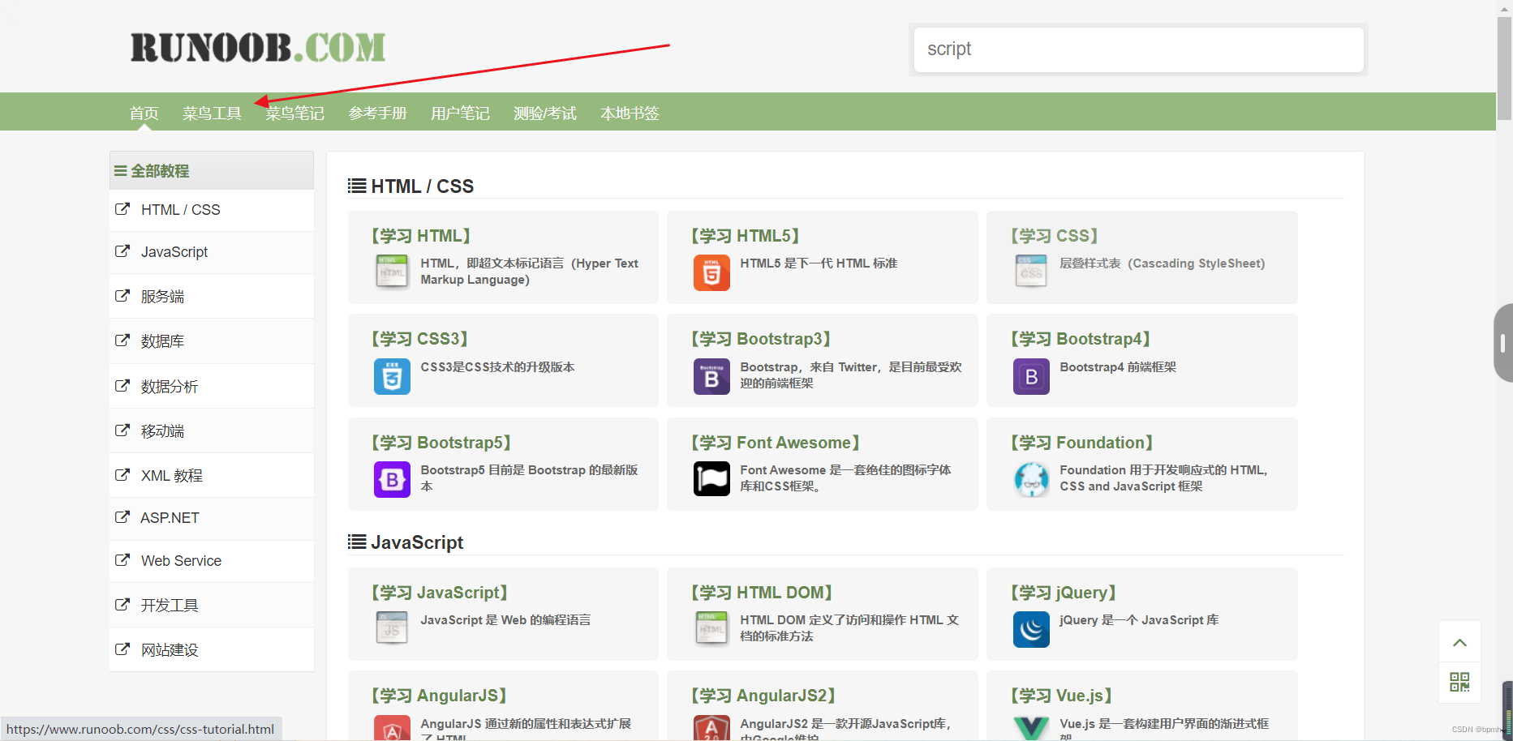Open the 参考手册 nav item
Screen dimensions: 1513x741
(x=377, y=114)
